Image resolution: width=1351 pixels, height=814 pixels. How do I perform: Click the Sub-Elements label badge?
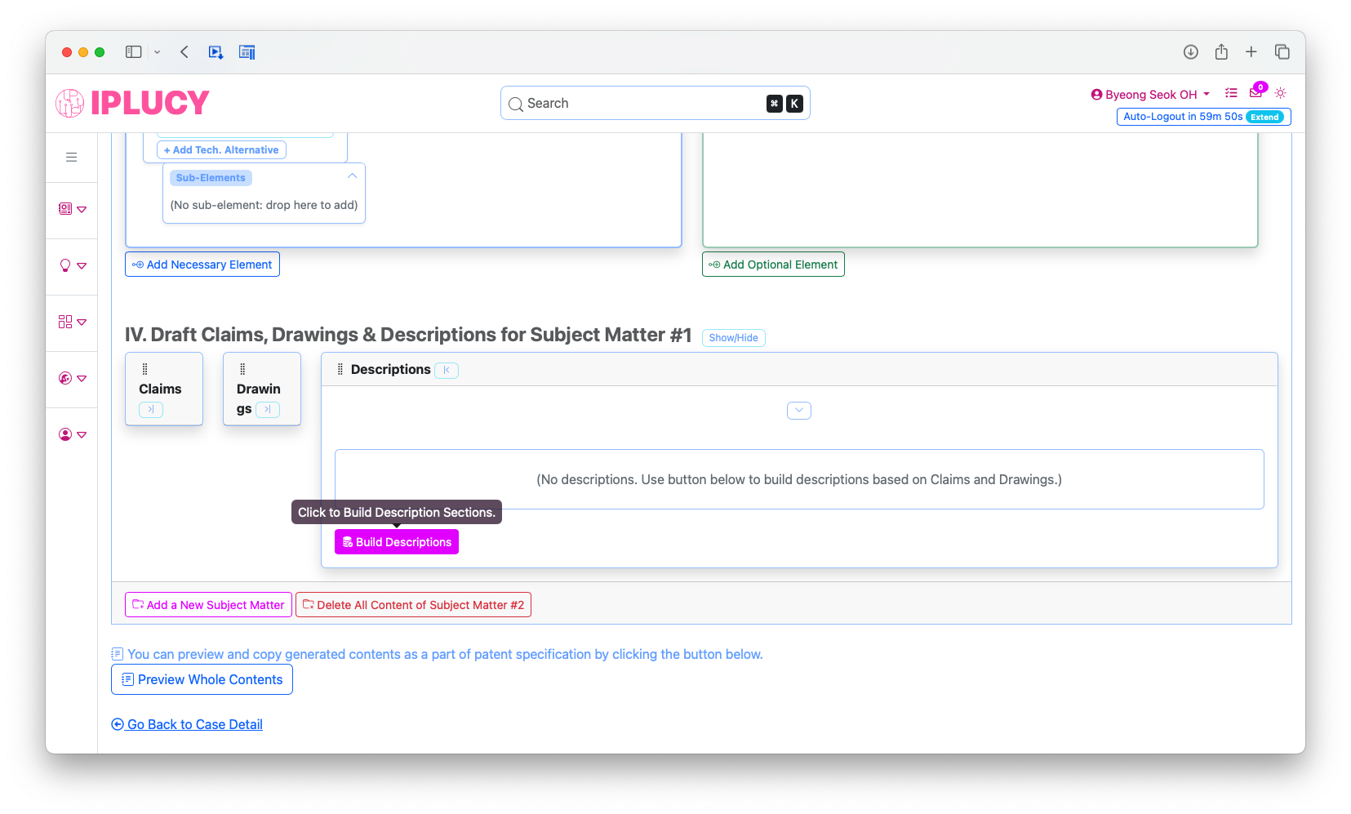pyautogui.click(x=211, y=178)
